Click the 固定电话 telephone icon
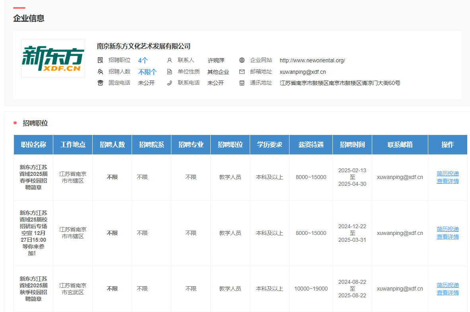The height and width of the screenshot is (312, 470). [100, 83]
